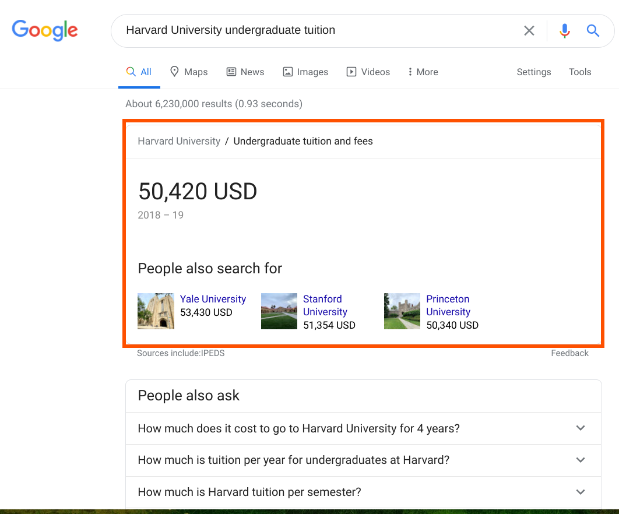Click the '50,420 USD' tuition value
This screenshot has width=619, height=514.
[198, 192]
